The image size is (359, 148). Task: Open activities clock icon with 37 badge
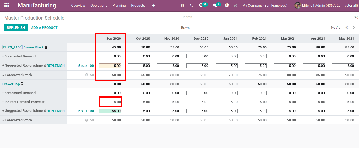pyautogui.click(x=201, y=5)
